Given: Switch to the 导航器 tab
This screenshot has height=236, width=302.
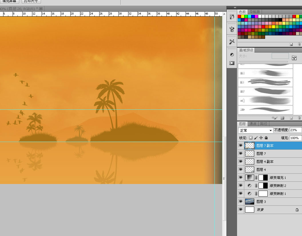Looking at the screenshot, I should [x=255, y=12].
